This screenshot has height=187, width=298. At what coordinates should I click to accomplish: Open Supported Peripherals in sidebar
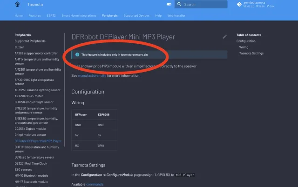(30, 41)
